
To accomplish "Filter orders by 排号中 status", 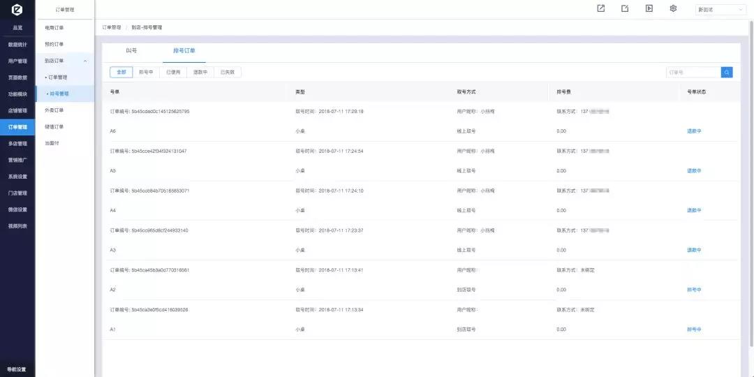I will point(146,72).
